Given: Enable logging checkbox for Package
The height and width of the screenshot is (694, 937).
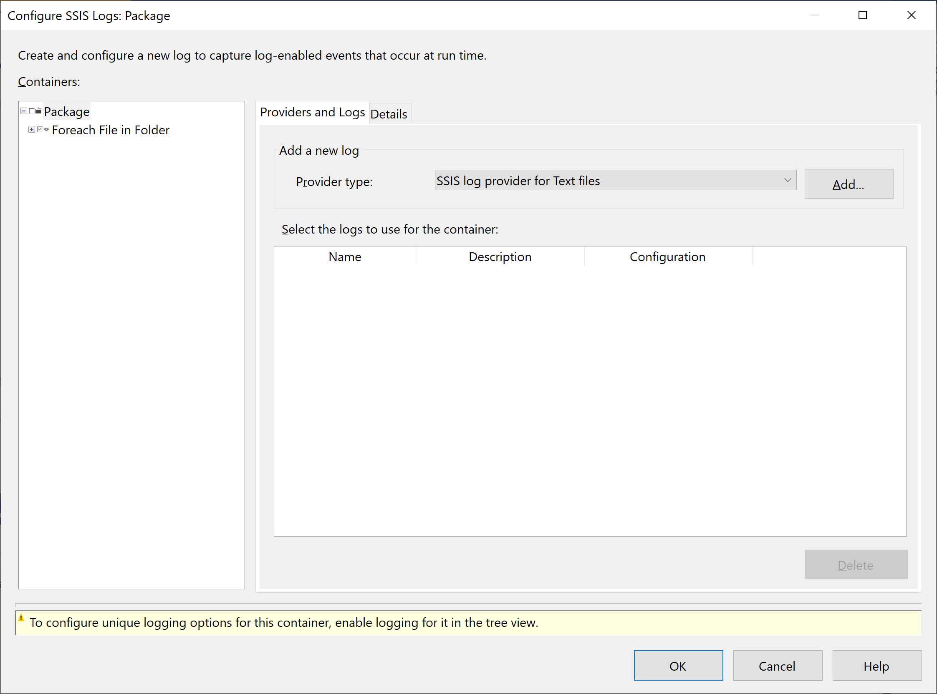Looking at the screenshot, I should click(32, 111).
